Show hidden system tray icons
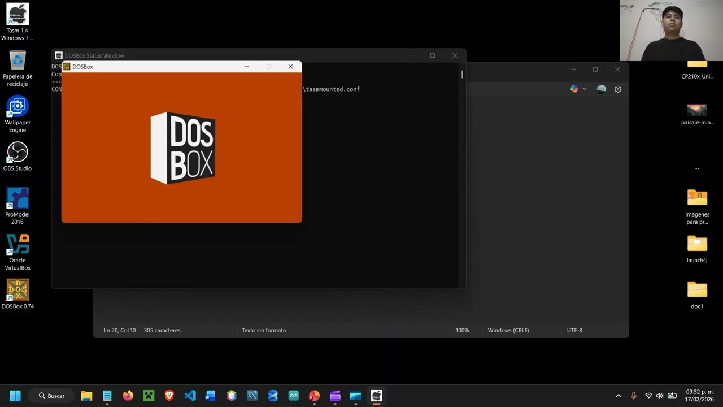The image size is (723, 407). pyautogui.click(x=619, y=396)
